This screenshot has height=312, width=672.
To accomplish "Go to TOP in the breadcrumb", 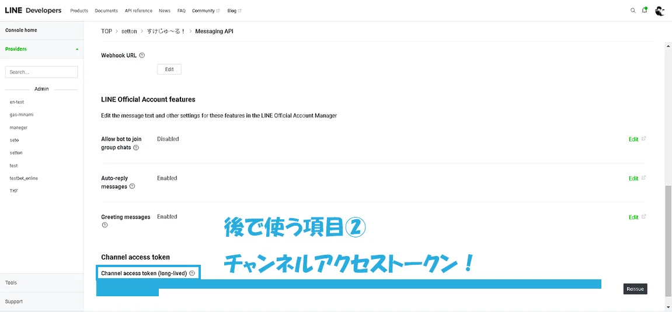I will [106, 31].
